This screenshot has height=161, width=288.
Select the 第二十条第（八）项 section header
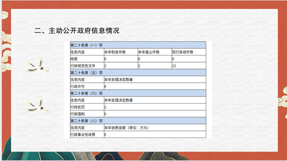click(x=138, y=121)
